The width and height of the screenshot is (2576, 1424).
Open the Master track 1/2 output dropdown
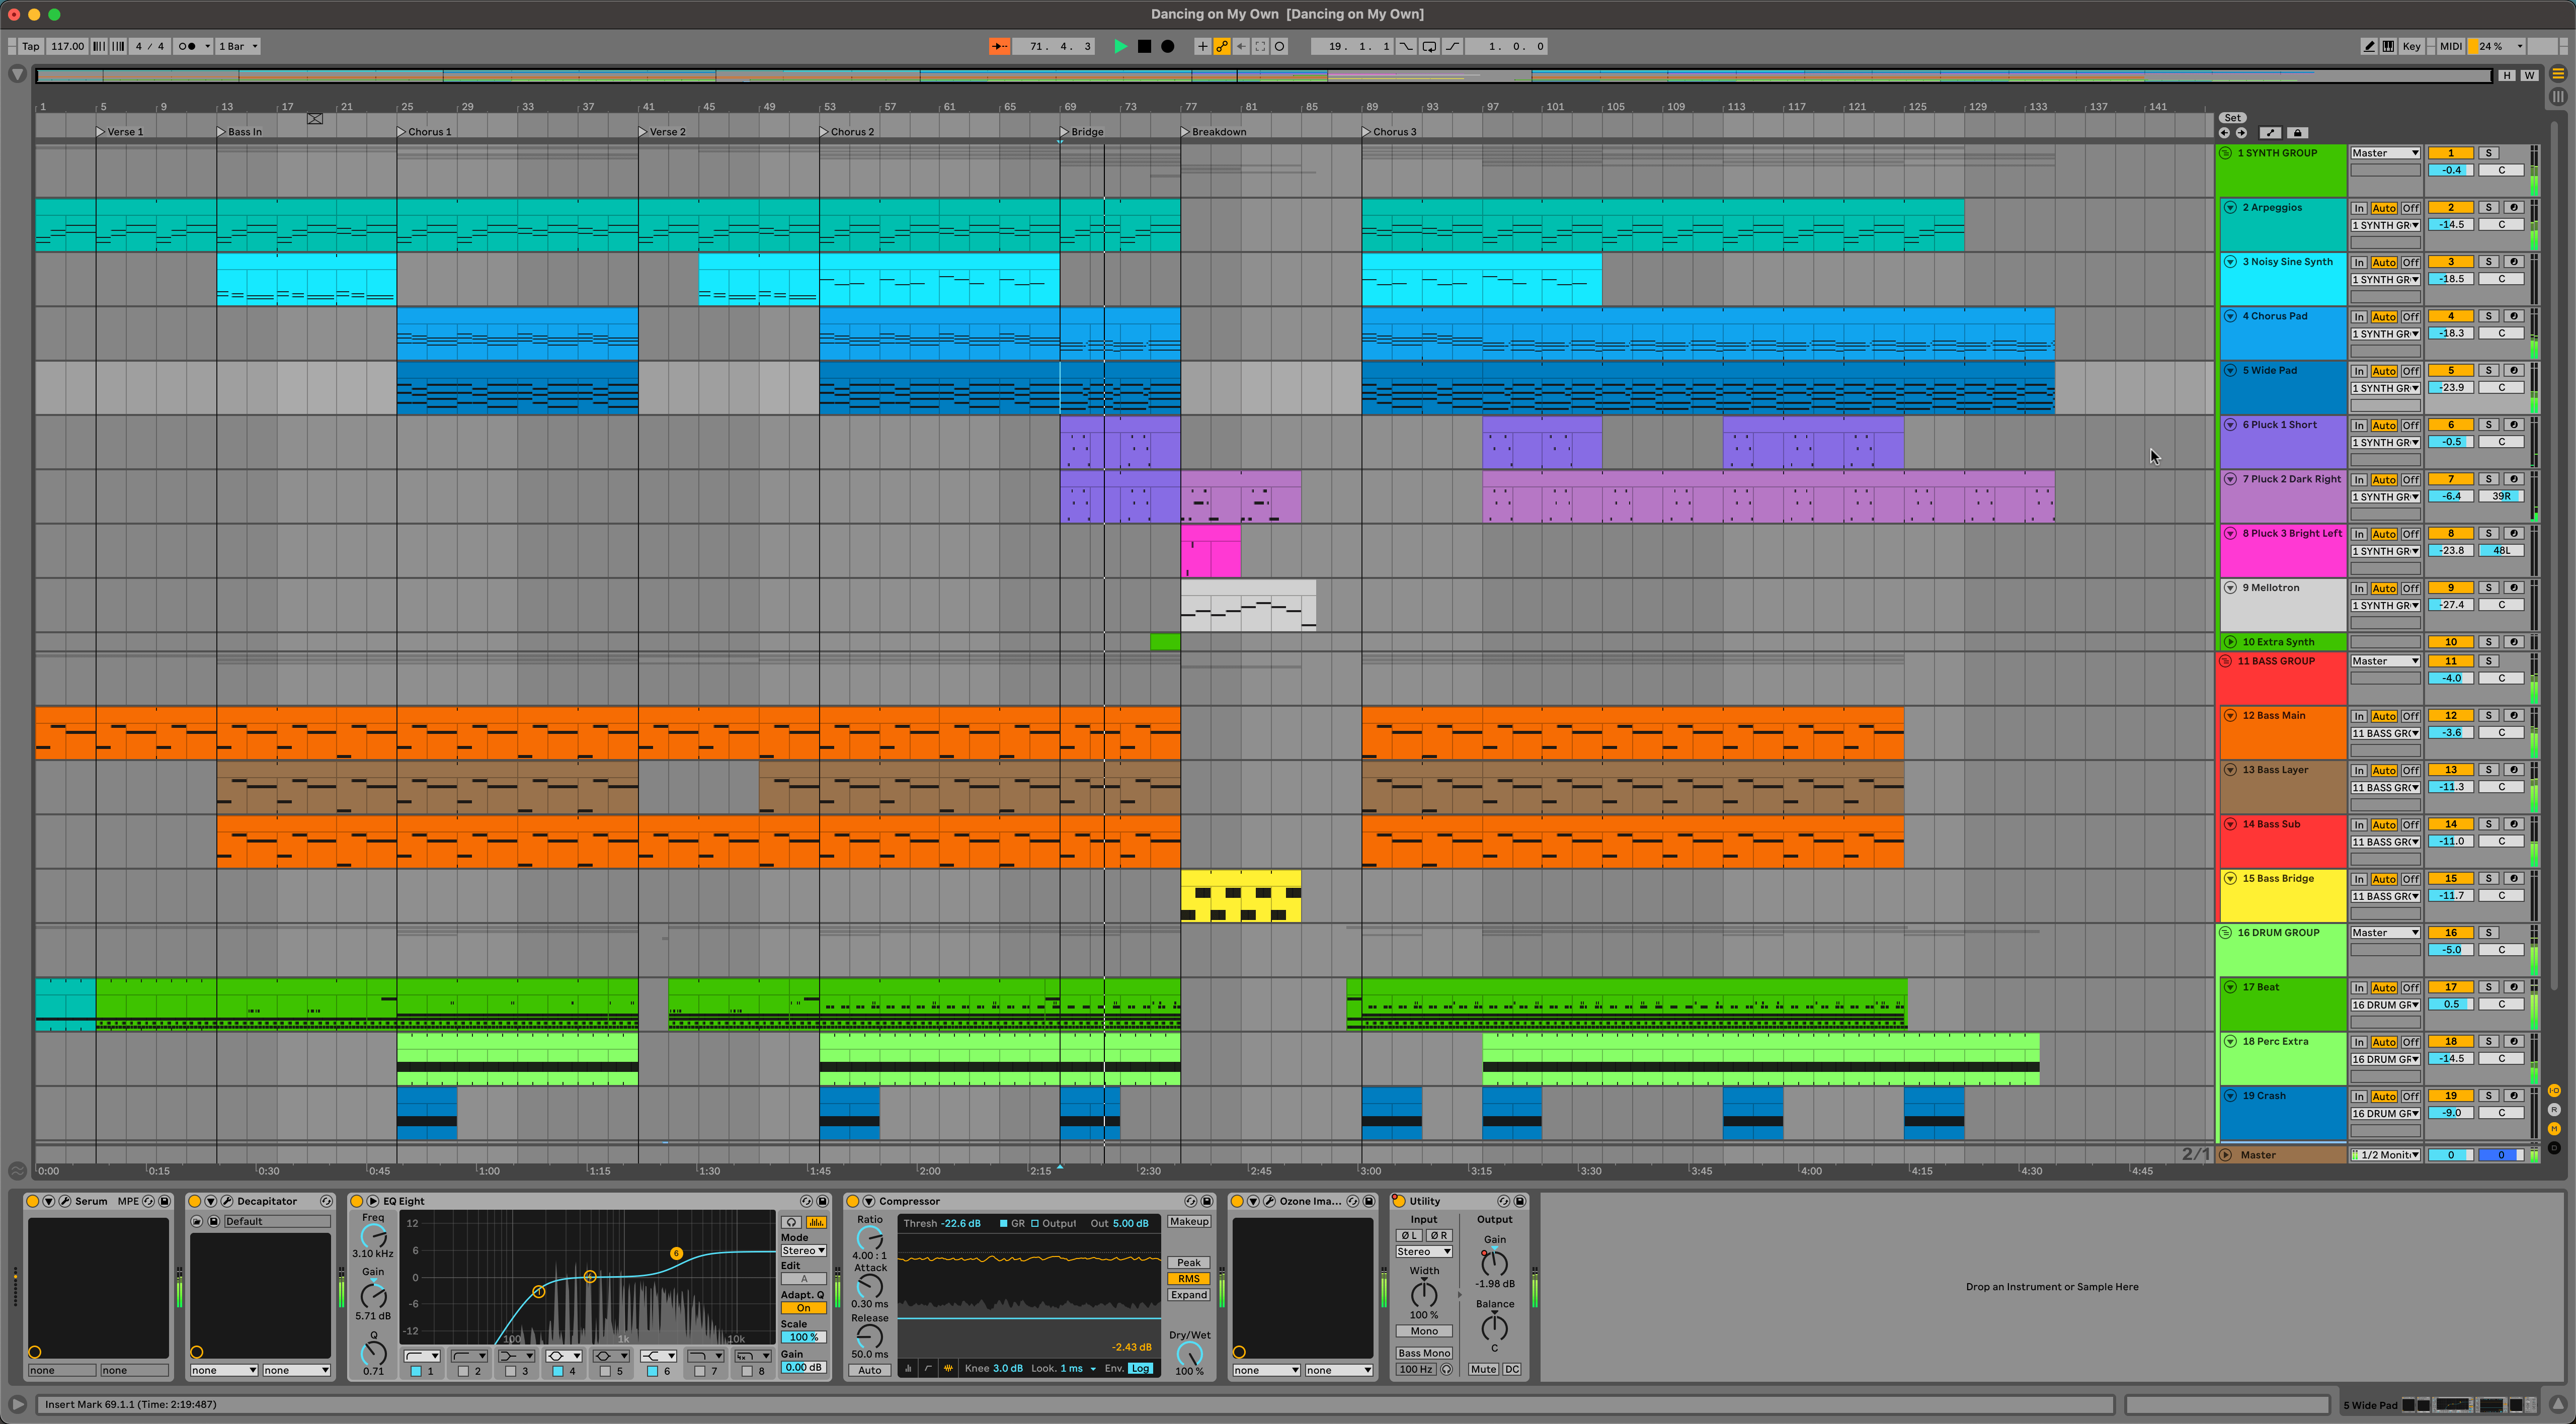pyautogui.click(x=2385, y=1155)
